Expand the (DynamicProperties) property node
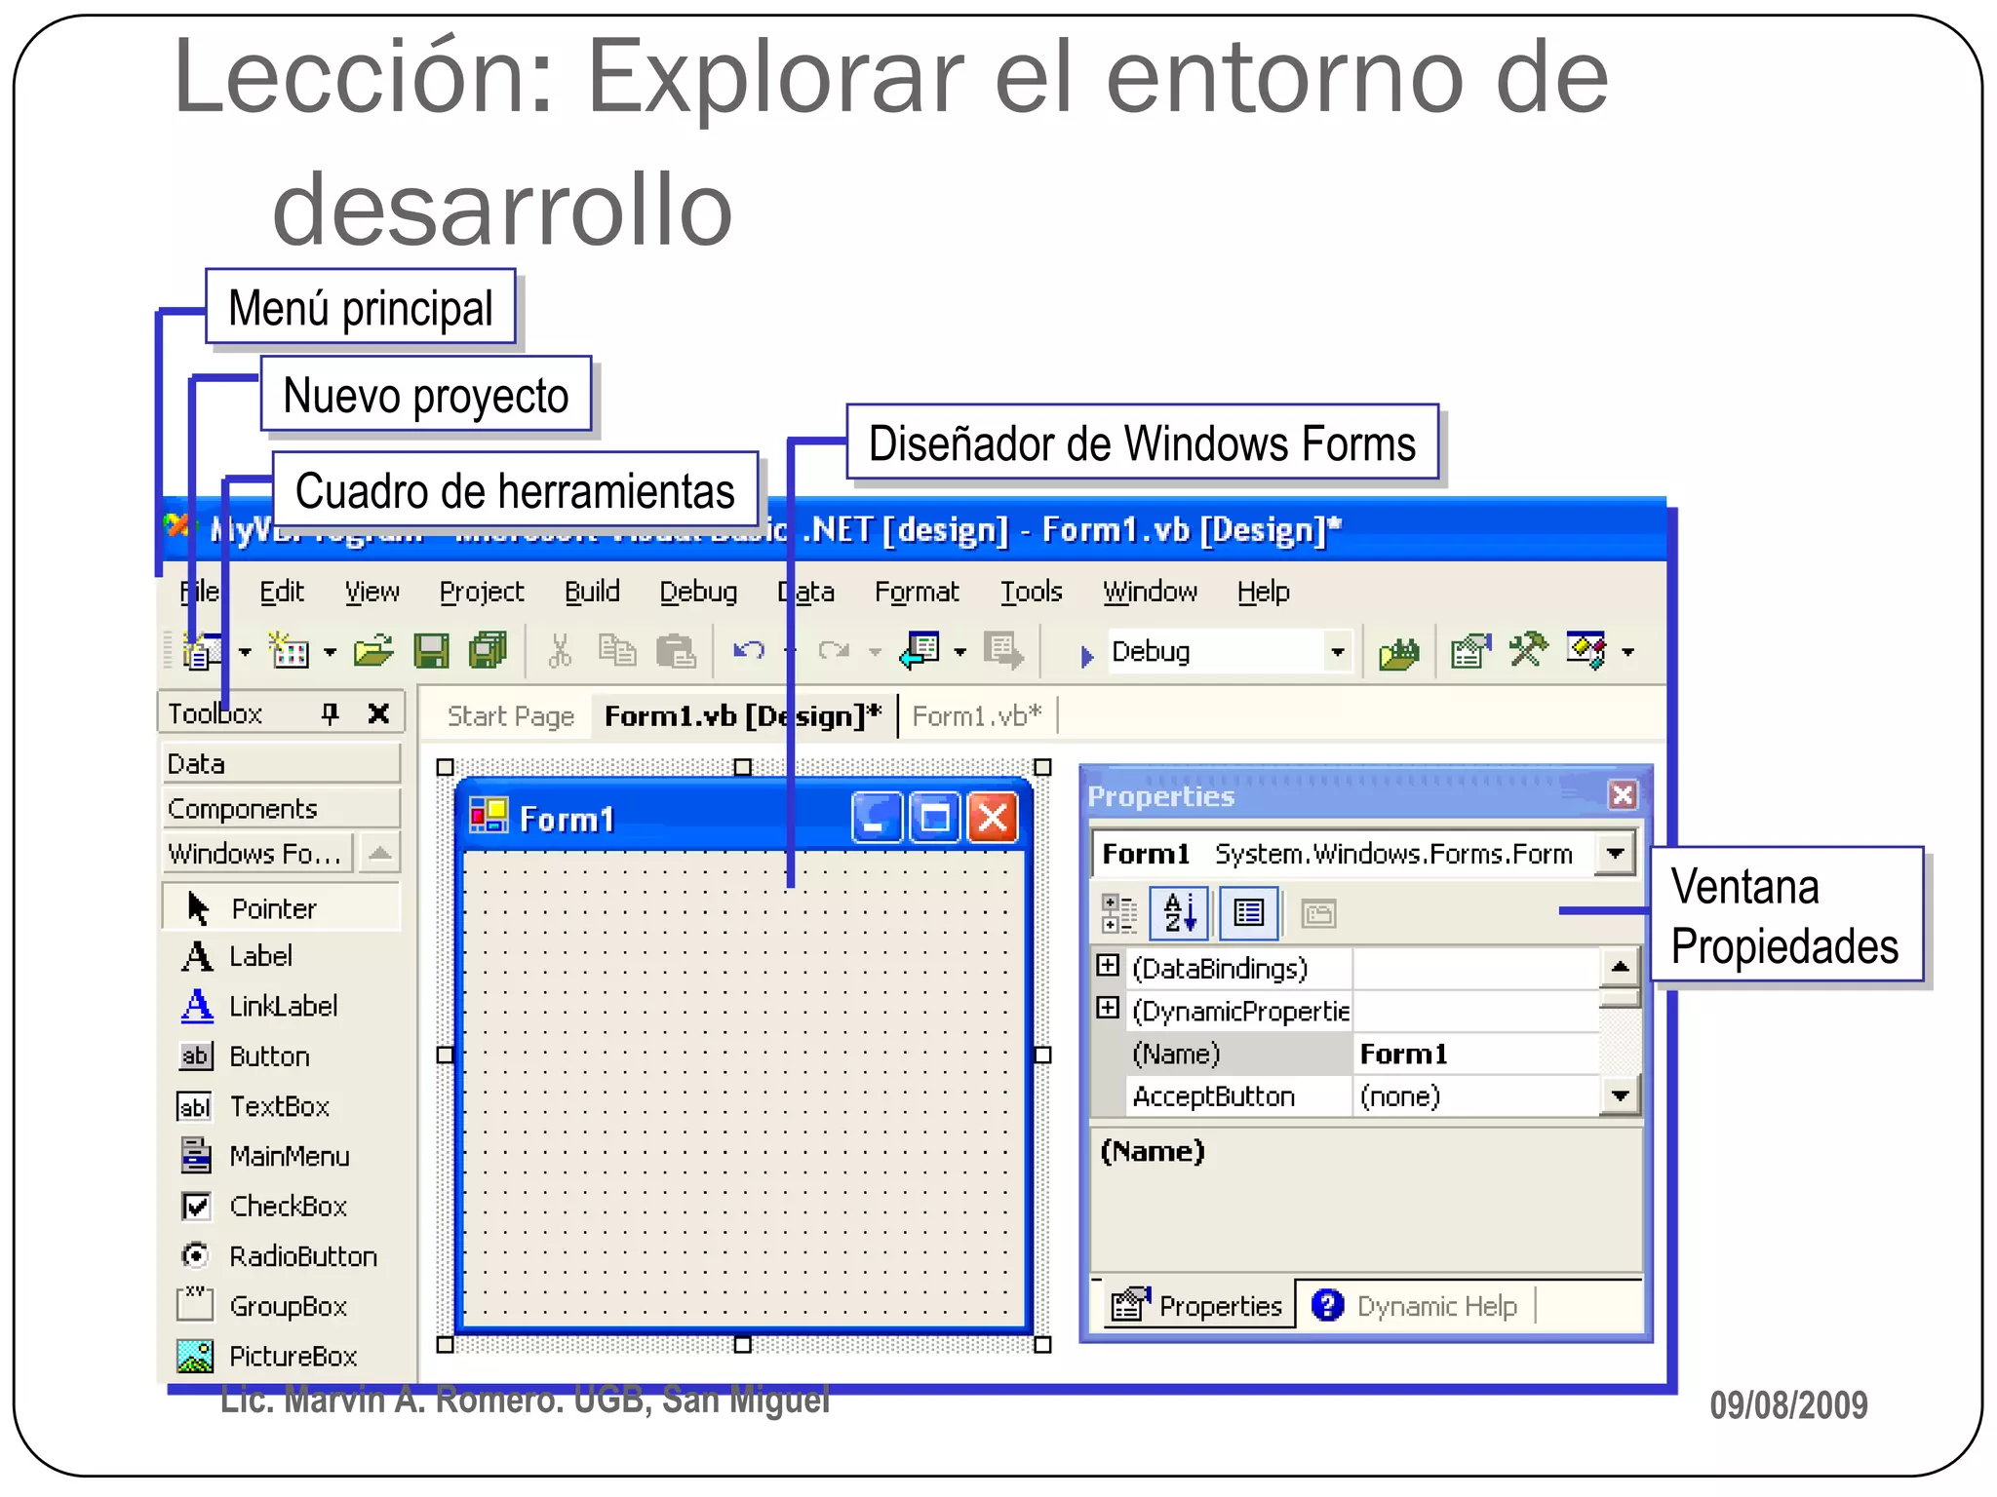The width and height of the screenshot is (1997, 1497). click(x=1108, y=1008)
